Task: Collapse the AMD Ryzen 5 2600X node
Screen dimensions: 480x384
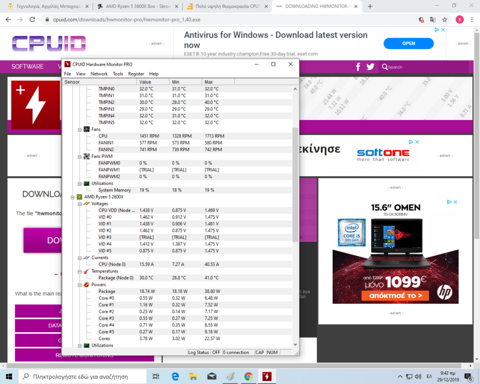Action: pos(73,197)
